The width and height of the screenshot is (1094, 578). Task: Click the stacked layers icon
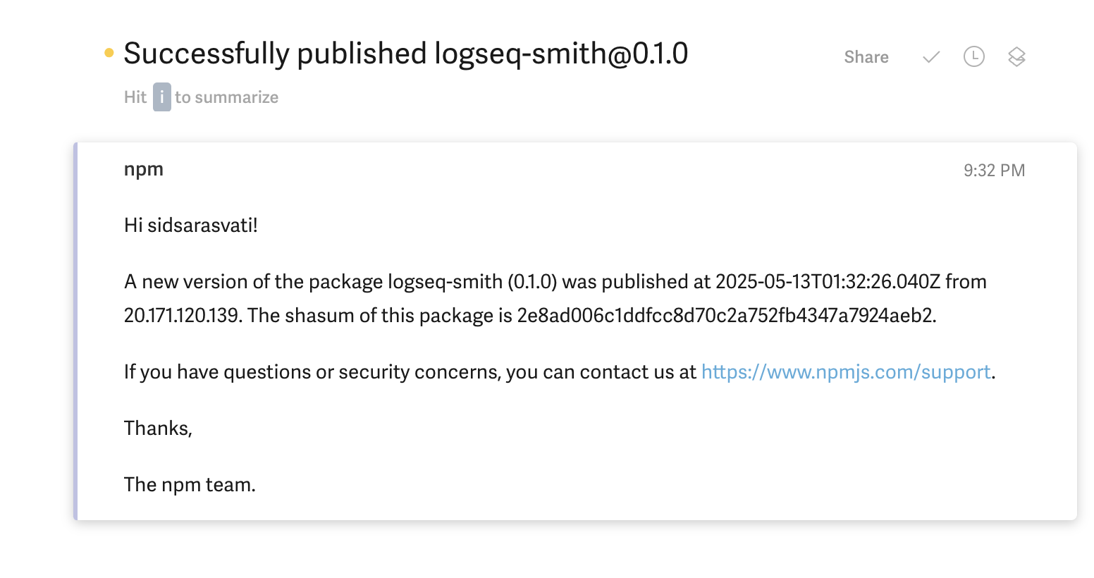(x=1016, y=57)
